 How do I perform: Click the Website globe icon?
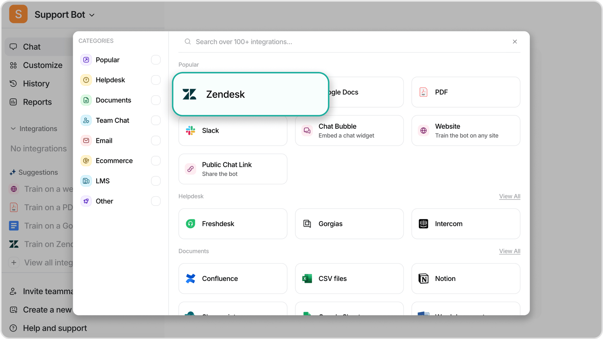coord(423,131)
